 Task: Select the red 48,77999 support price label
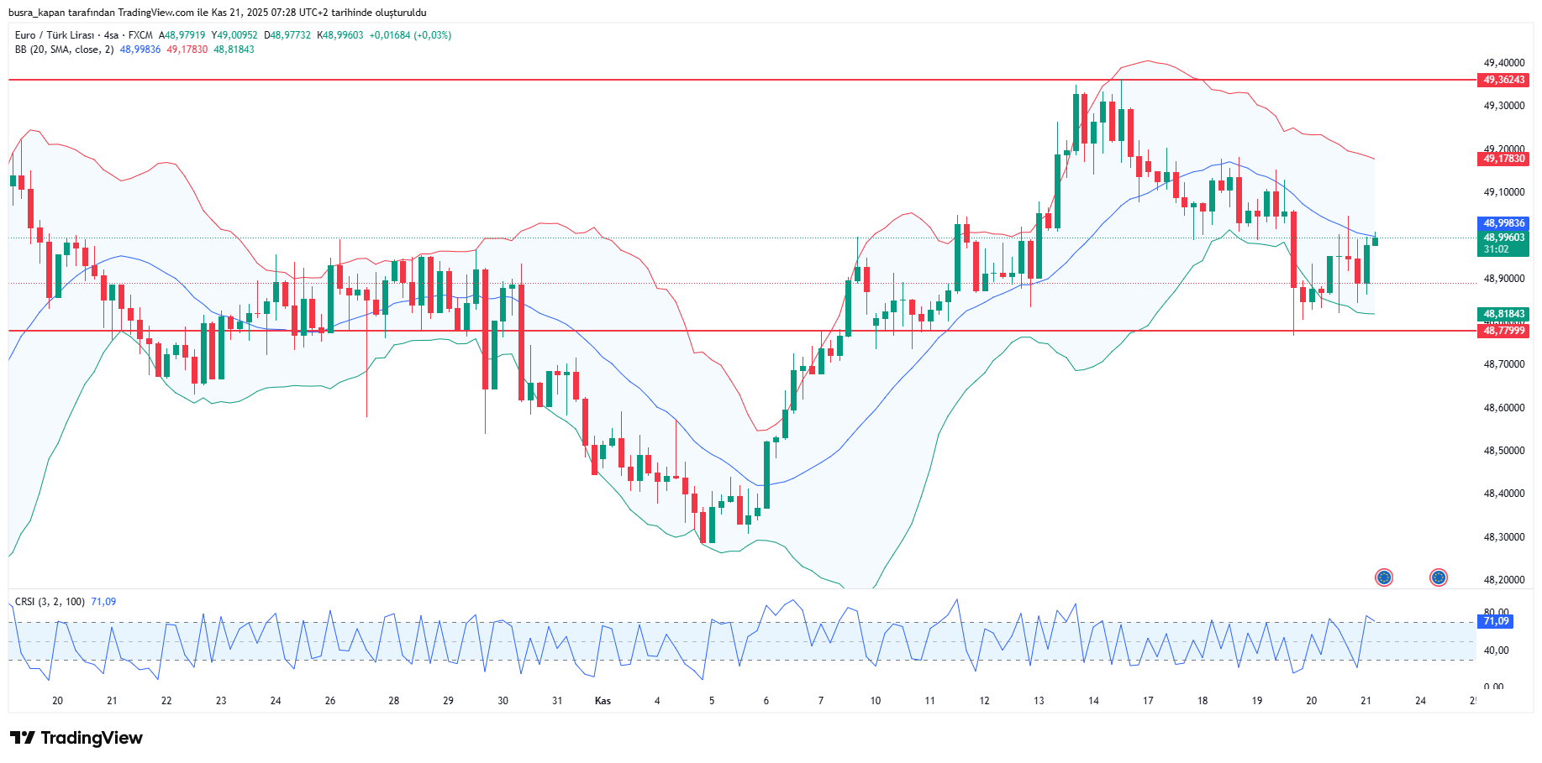point(1503,331)
